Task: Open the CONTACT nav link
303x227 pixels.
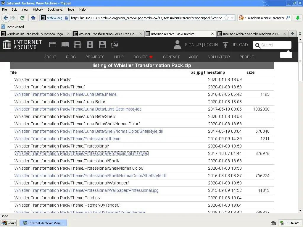Action: pyautogui.click(x=171, y=57)
